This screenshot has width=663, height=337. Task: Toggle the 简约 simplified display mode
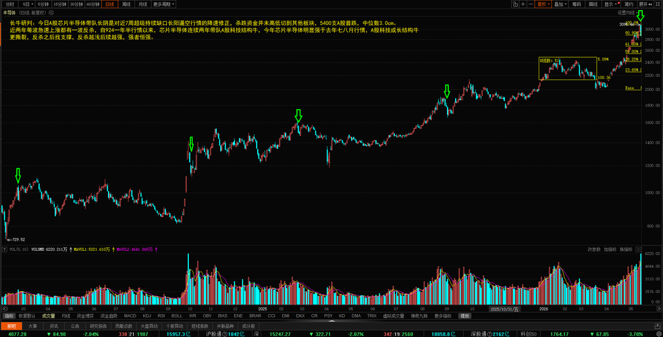click(x=629, y=4)
